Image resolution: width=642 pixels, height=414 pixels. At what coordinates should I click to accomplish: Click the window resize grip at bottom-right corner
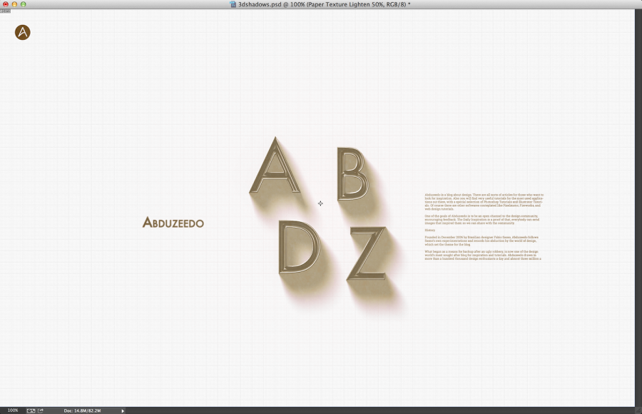(x=638, y=410)
